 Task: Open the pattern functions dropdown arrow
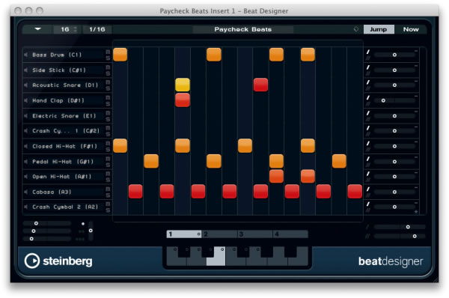pos(38,29)
